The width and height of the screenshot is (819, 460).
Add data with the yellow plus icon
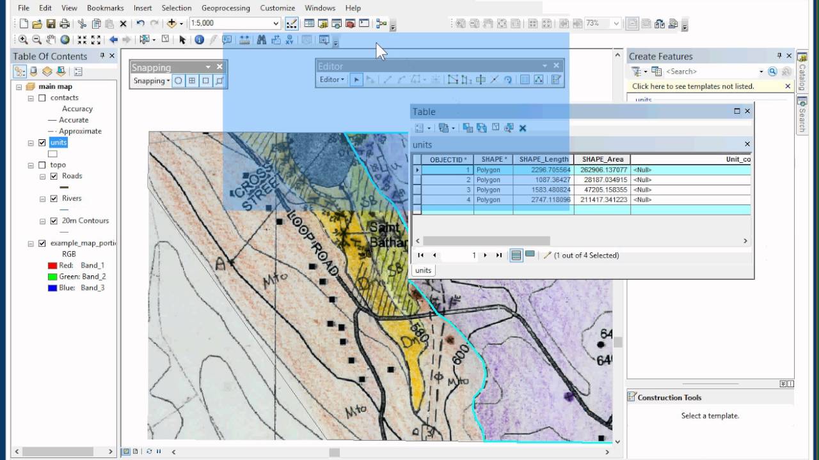(x=171, y=24)
